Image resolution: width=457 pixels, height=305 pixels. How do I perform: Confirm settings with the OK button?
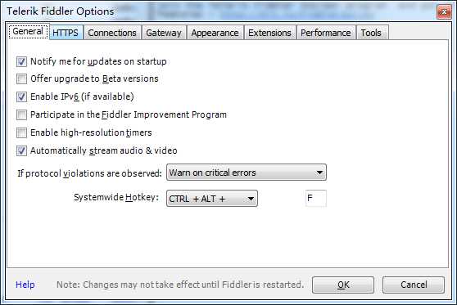343,285
